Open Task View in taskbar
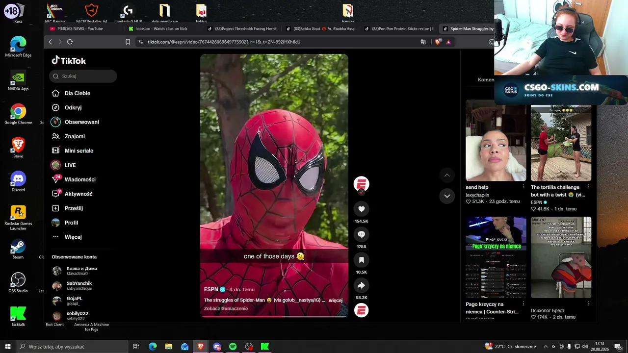 136,347
